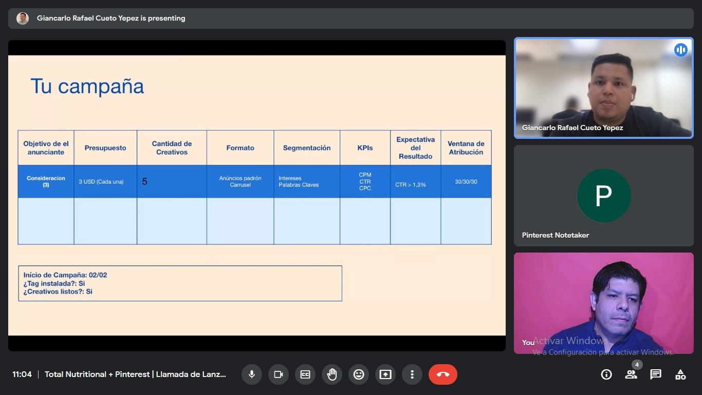Click the ¿Tag instalada?: Si line
Screen dimensions: 702x395
pyautogui.click(x=54, y=283)
